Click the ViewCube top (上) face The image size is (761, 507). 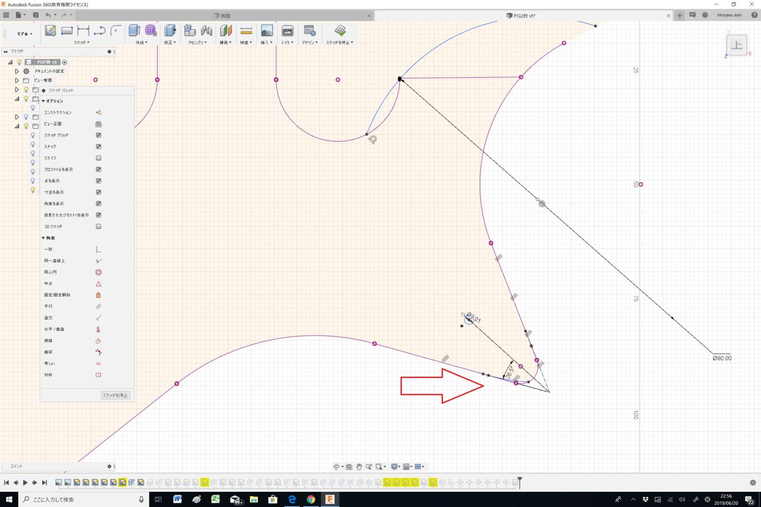[737, 46]
